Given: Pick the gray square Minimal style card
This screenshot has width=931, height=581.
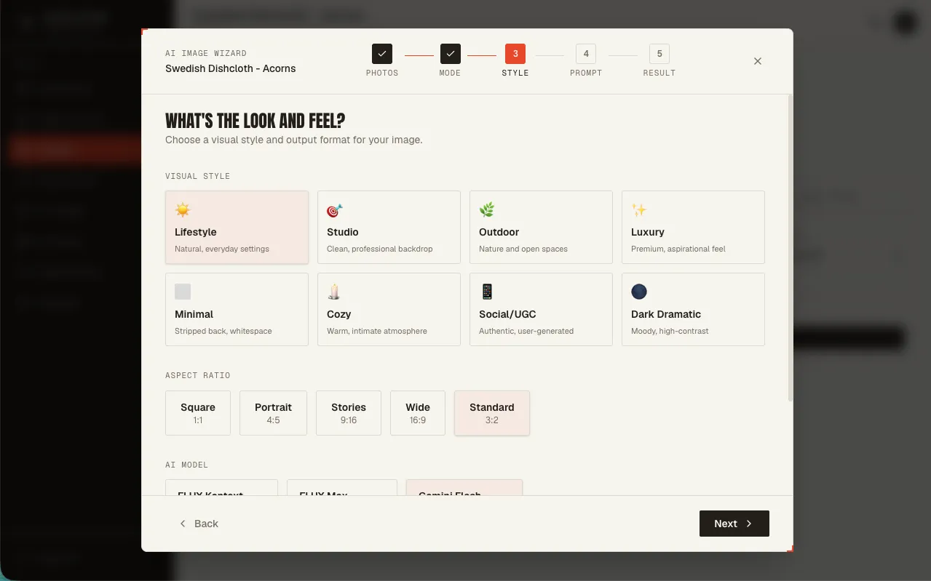Looking at the screenshot, I should coord(237,309).
